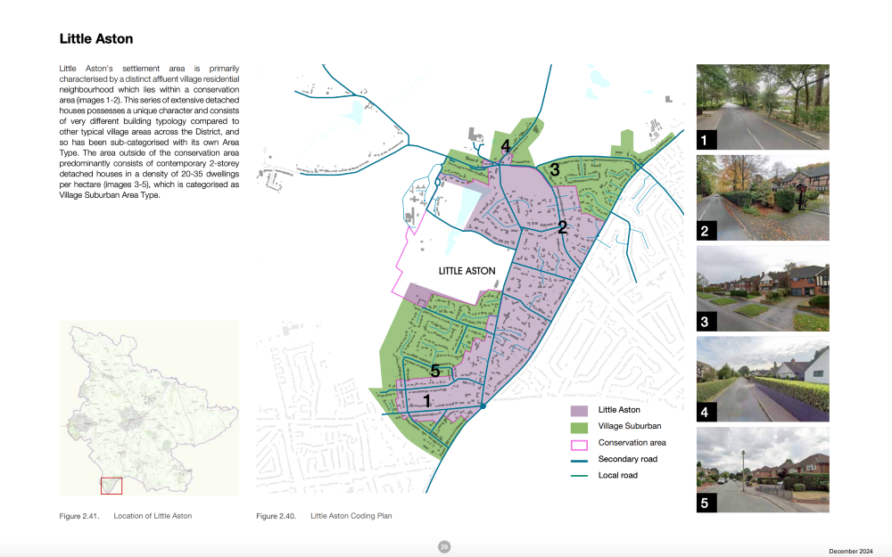Select map marker 1 near the village edge
Viewport: 892px width, 557px height.
click(429, 401)
